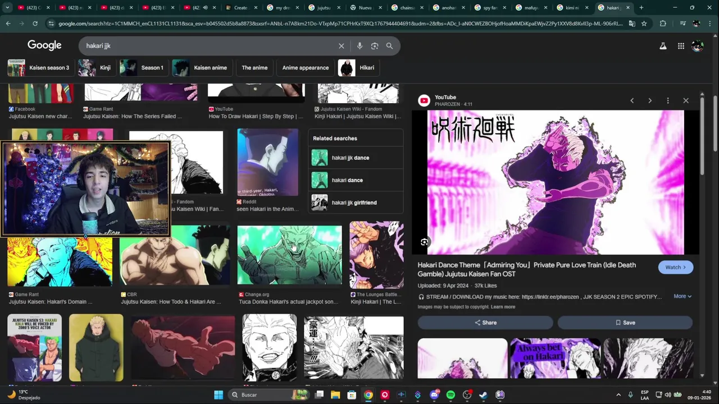Click the lens search icon on the preview image
This screenshot has width=719, height=404.
point(425,242)
